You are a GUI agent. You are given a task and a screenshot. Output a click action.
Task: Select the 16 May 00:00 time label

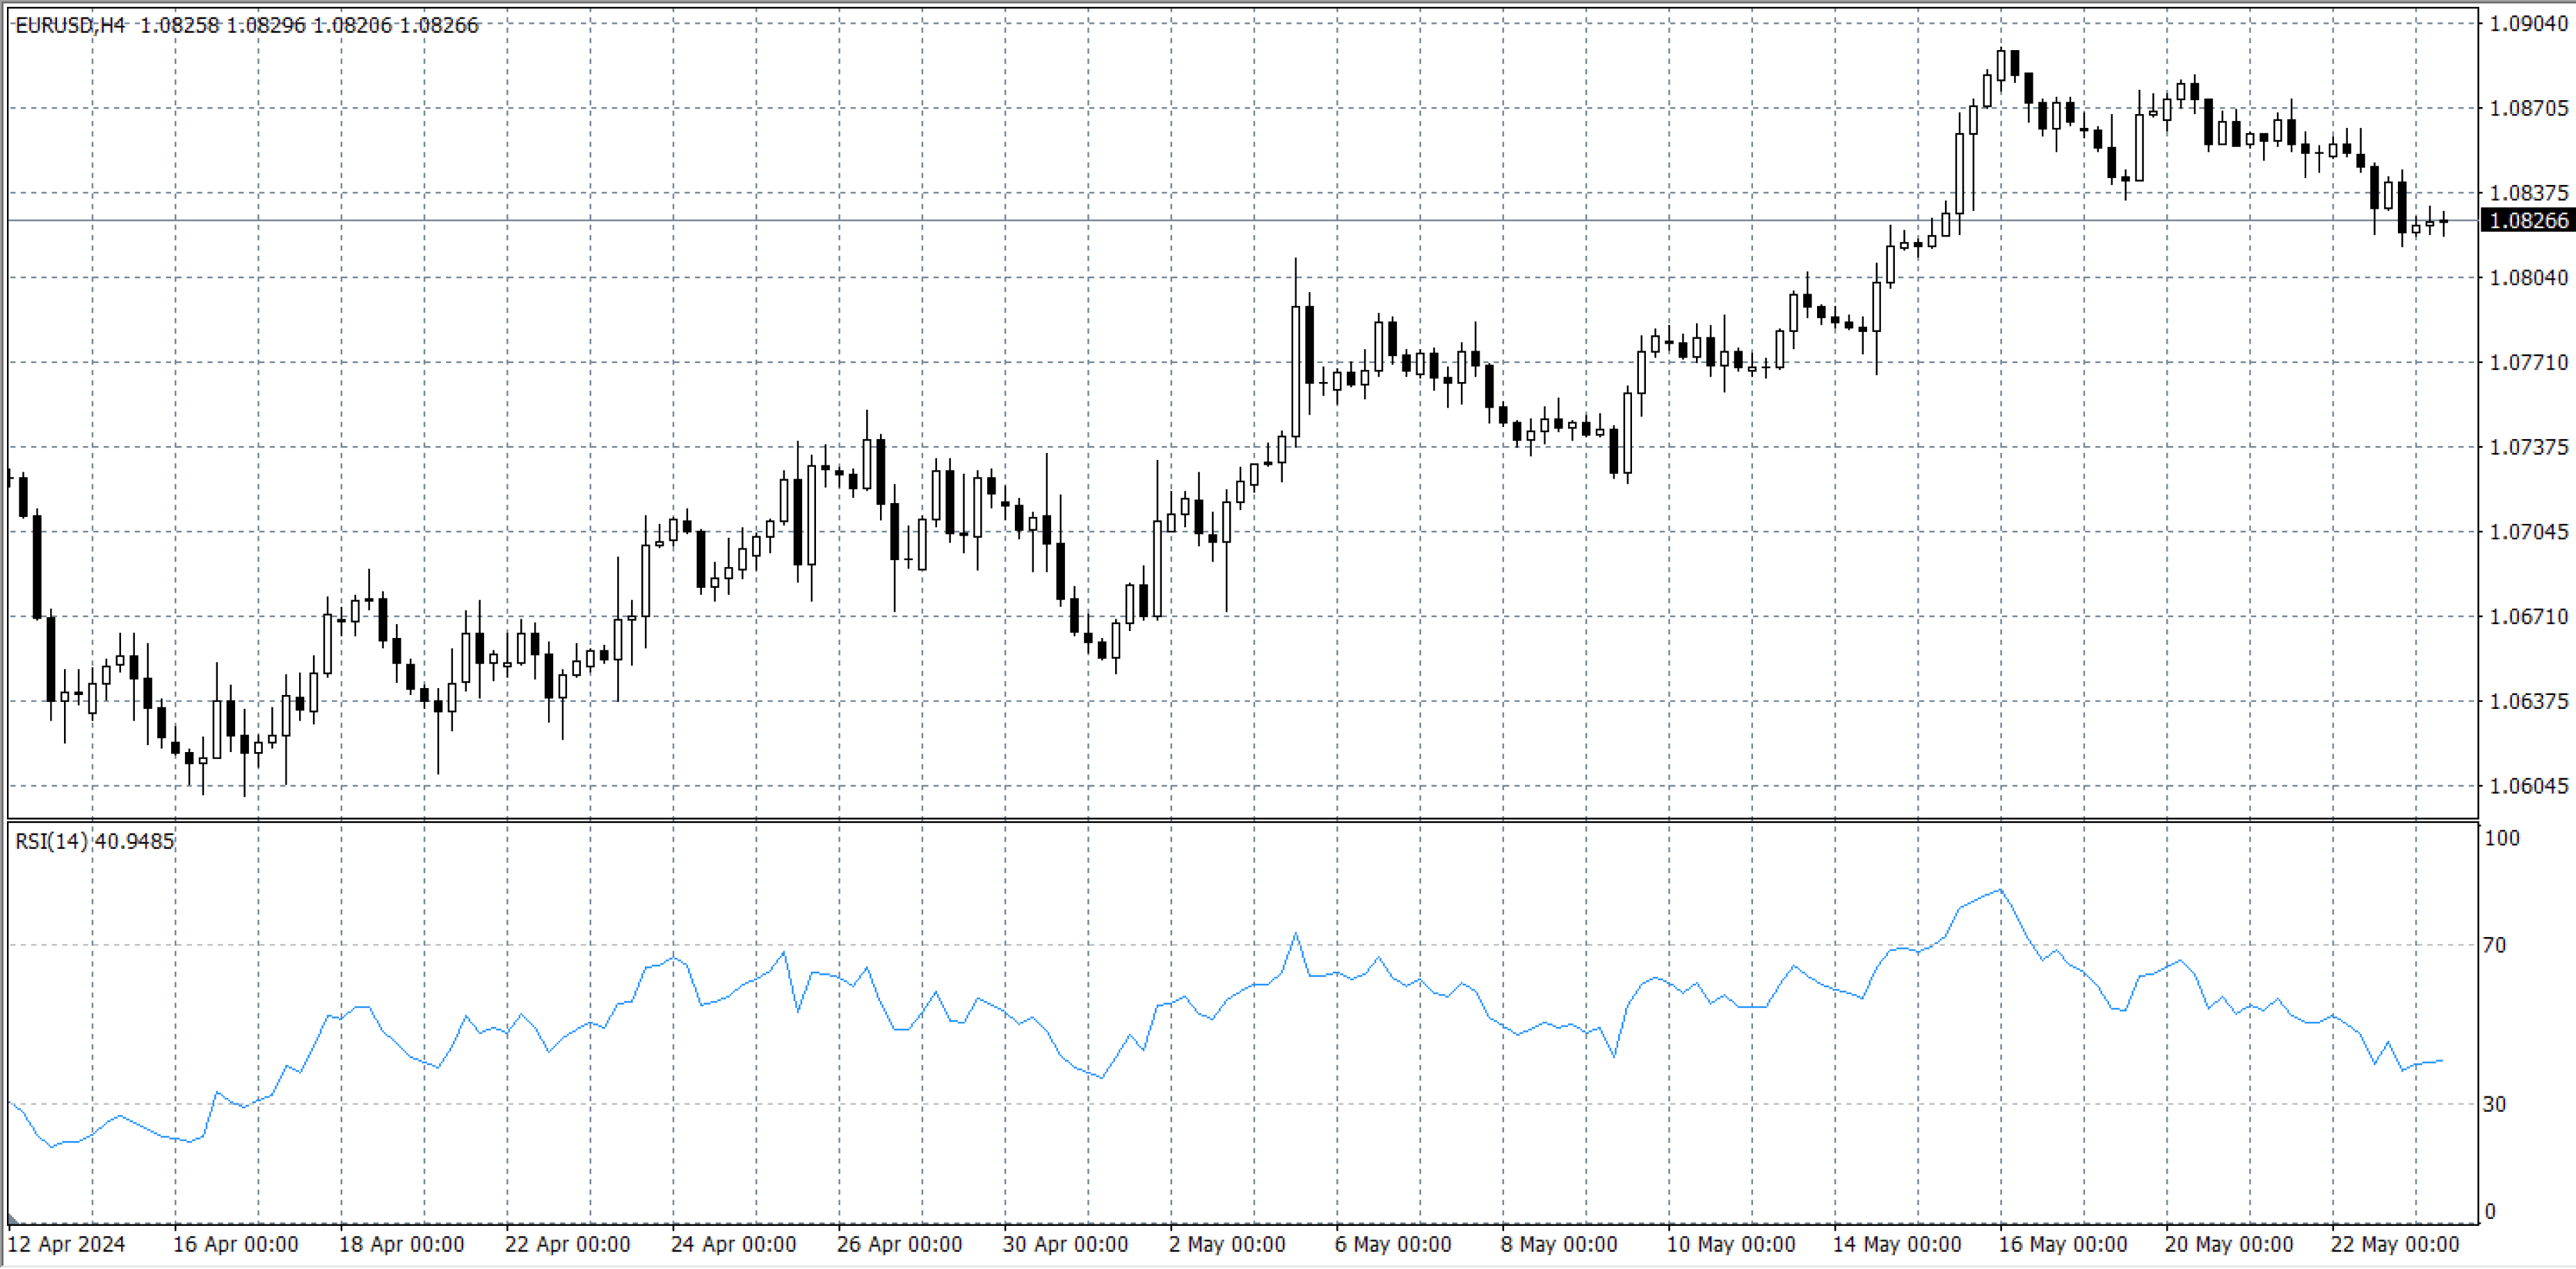click(x=2062, y=1244)
